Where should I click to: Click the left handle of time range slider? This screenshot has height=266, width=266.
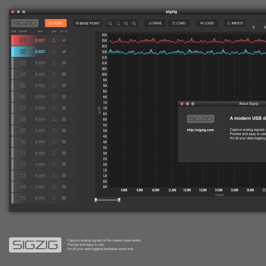[96, 200]
